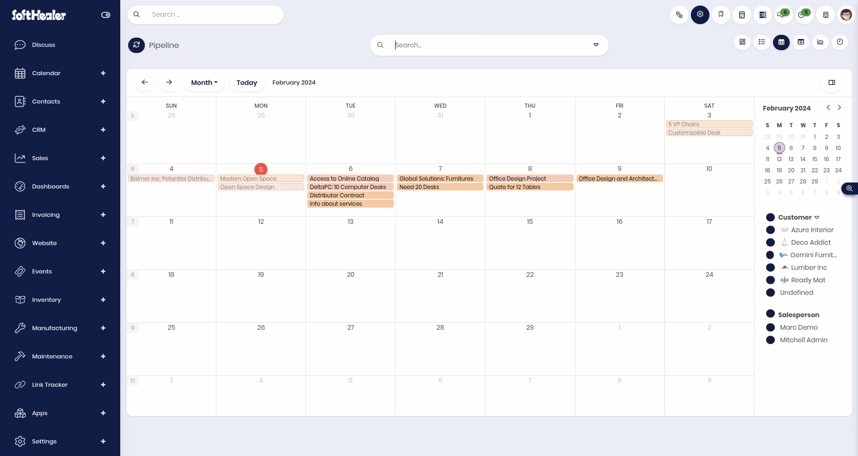Expand the CRM menu plus sign
Screen dimensions: 858x456
(103, 130)
